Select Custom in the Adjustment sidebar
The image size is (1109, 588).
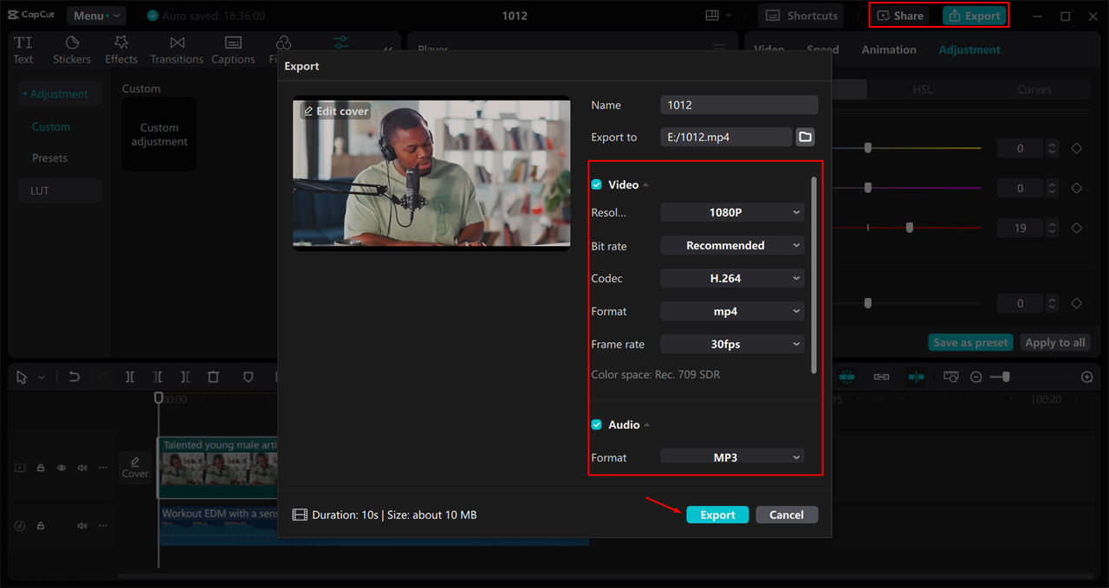pos(51,126)
